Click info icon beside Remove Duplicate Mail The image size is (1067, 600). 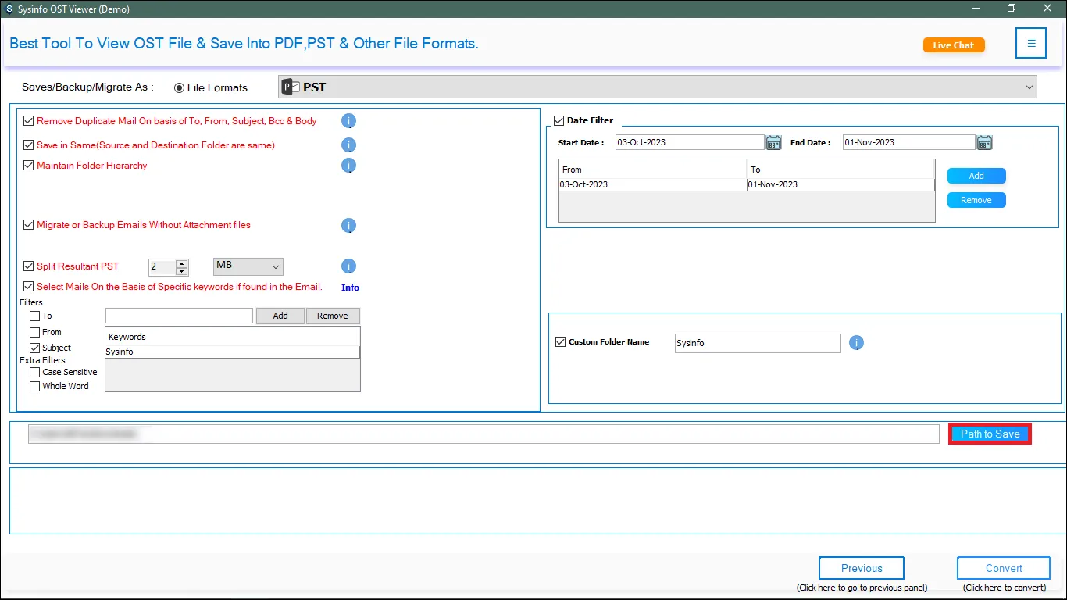(x=349, y=121)
